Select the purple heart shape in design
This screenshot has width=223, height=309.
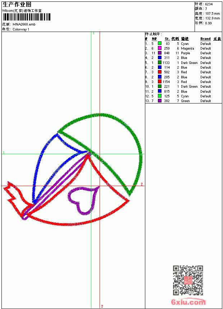click(x=83, y=200)
